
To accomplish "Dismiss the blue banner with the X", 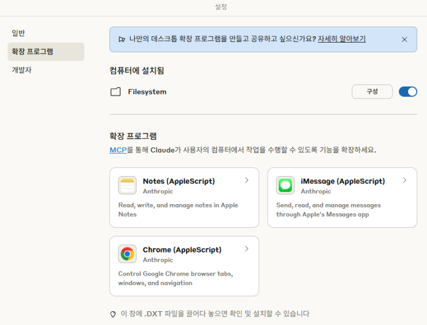I will (405, 40).
